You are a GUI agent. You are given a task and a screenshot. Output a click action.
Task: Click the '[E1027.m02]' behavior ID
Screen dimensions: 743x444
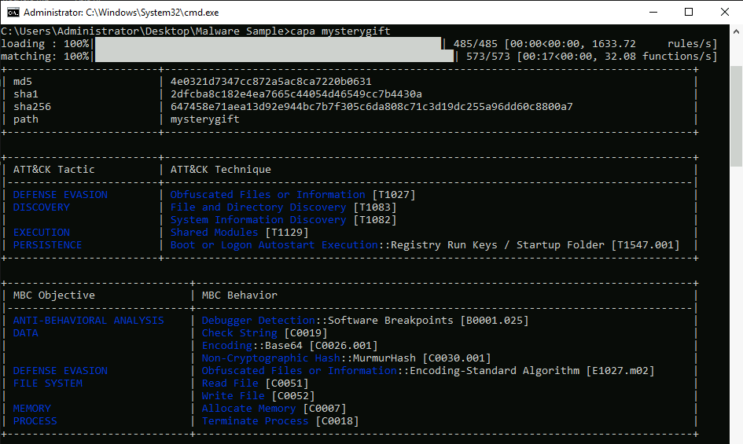click(x=620, y=371)
